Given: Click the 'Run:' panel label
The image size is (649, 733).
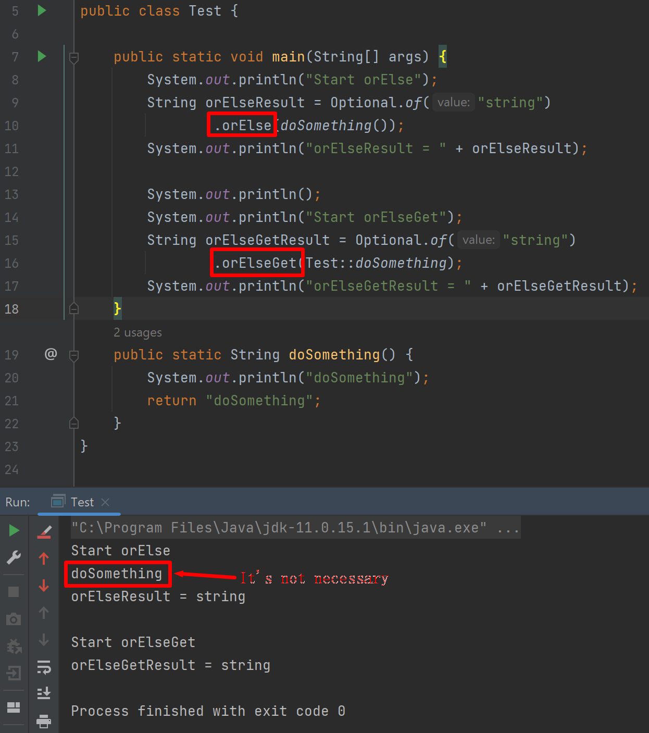Looking at the screenshot, I should (18, 502).
